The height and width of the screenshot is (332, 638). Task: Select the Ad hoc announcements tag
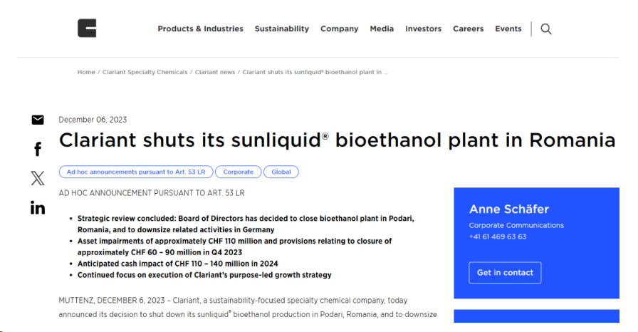tap(136, 172)
